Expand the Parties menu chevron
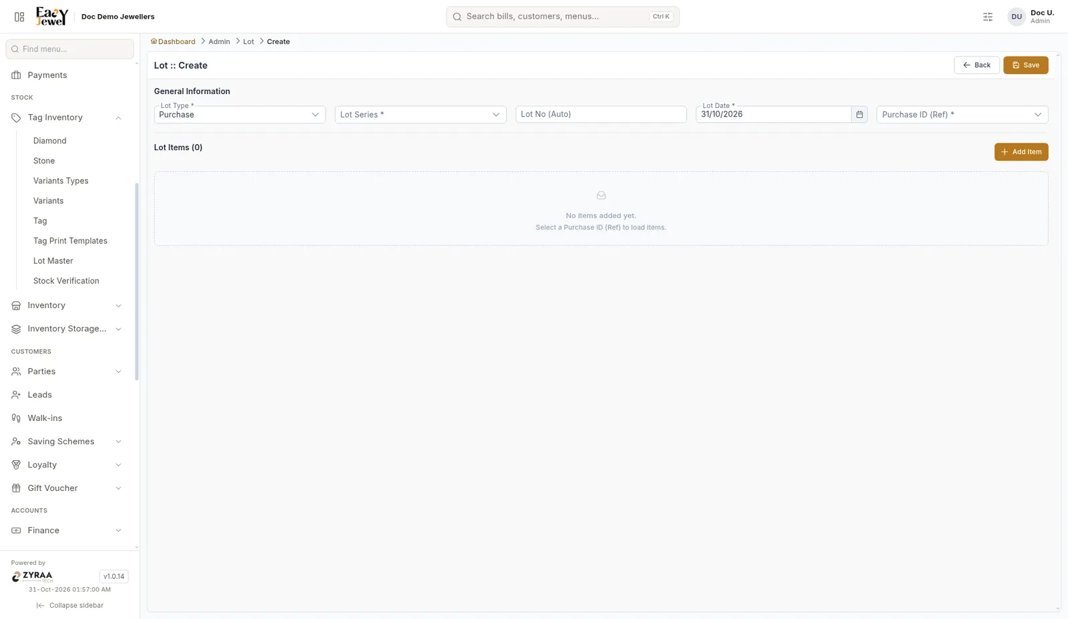Screen dimensions: 1068x619 (118, 372)
